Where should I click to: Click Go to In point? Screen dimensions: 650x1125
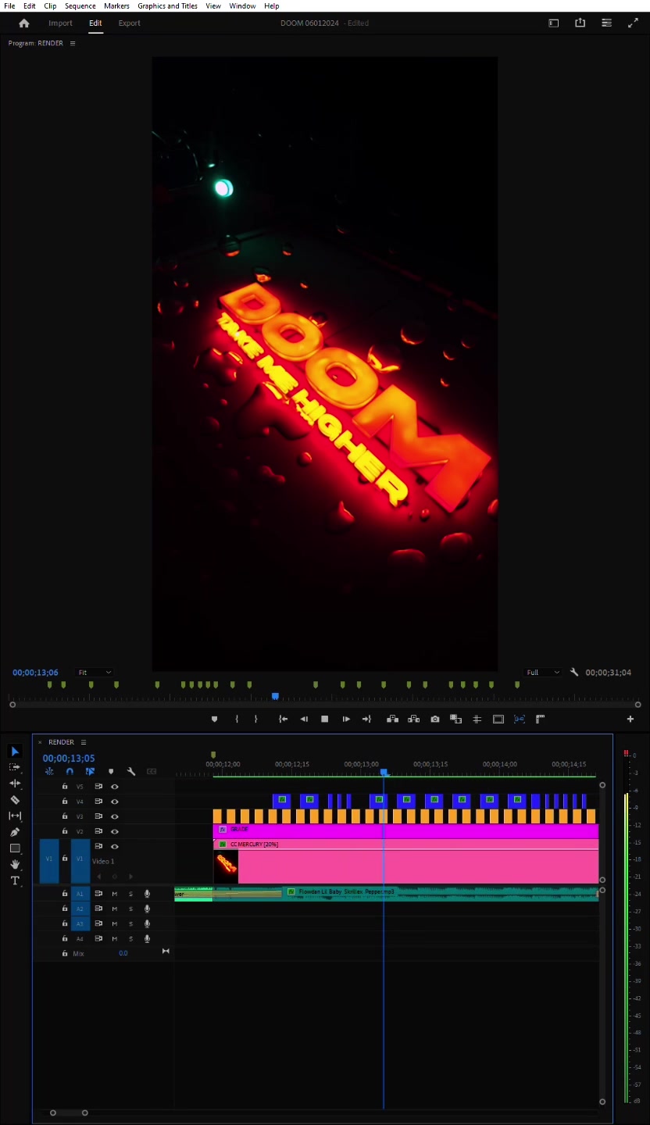pos(283,719)
